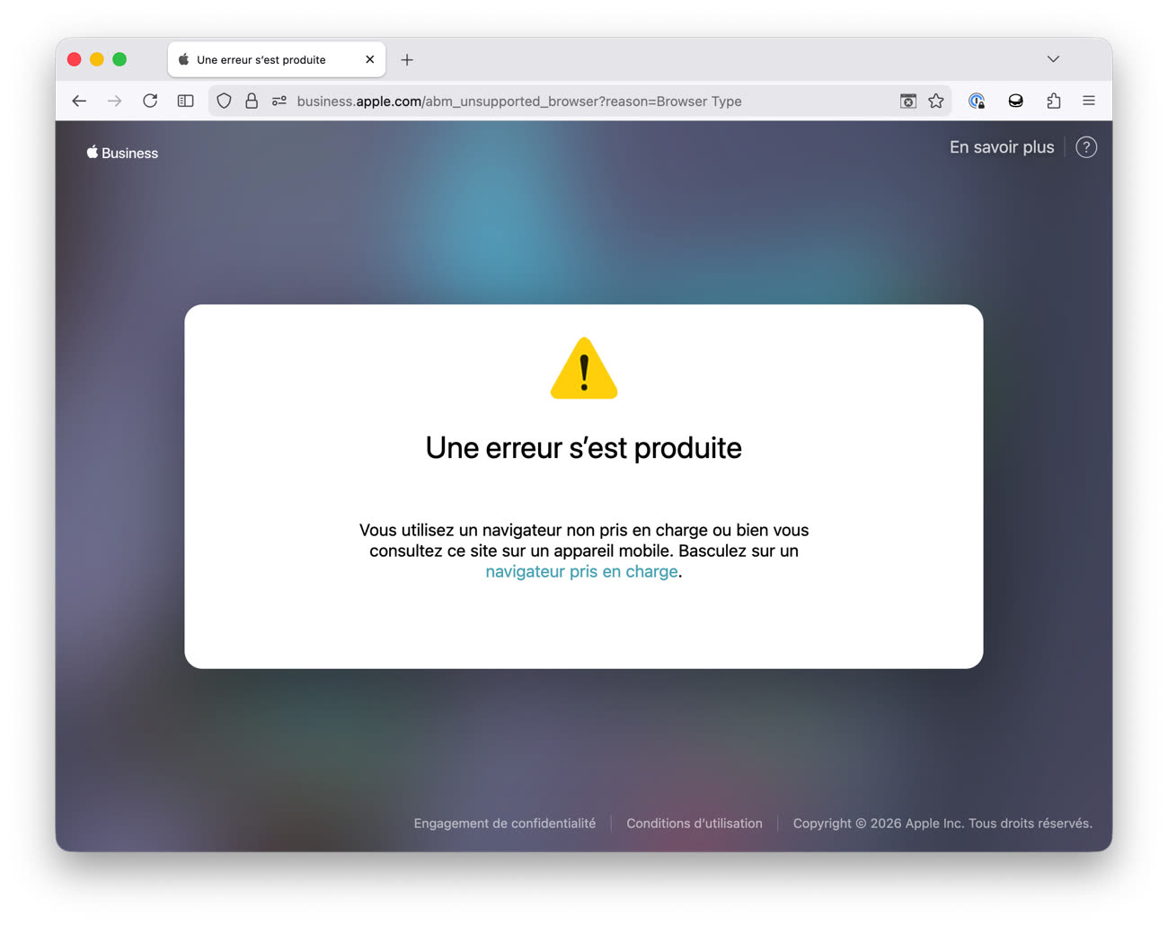Image resolution: width=1168 pixels, height=925 pixels.
Task: Open a new tab
Action: (407, 60)
